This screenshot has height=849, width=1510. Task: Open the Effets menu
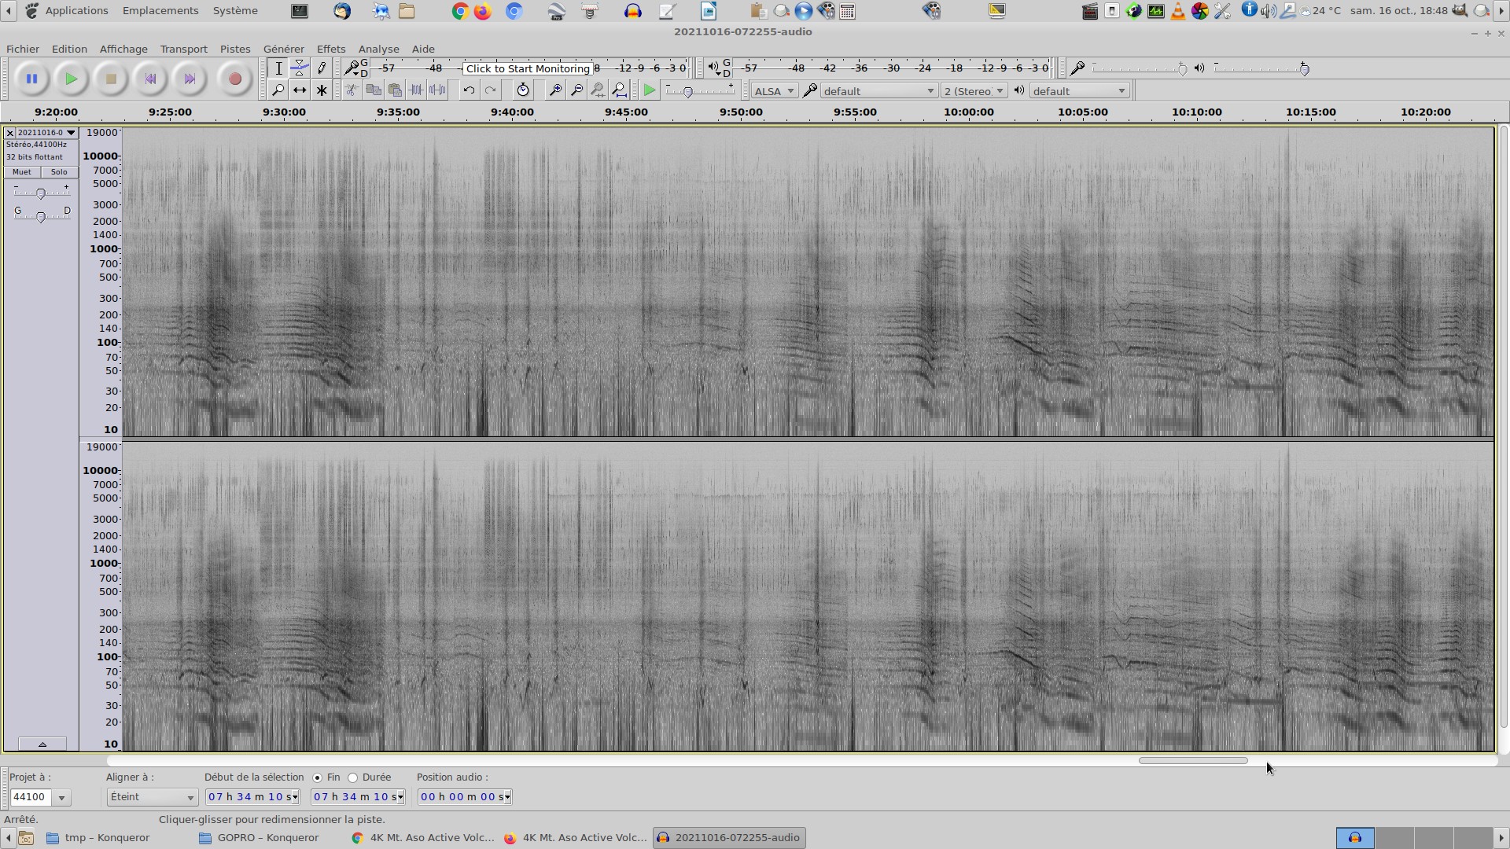click(330, 49)
